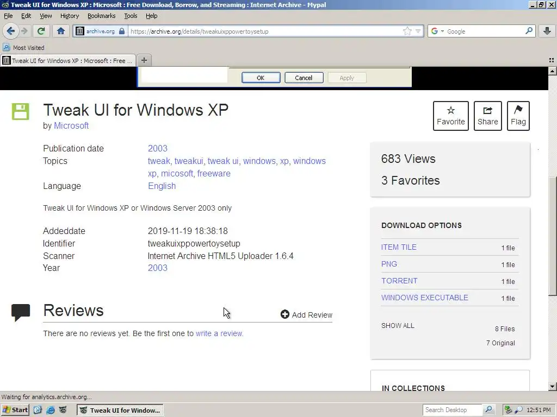Screen dimensions: 557x417
Task: Open the Bookmarks menu
Action: click(101, 16)
